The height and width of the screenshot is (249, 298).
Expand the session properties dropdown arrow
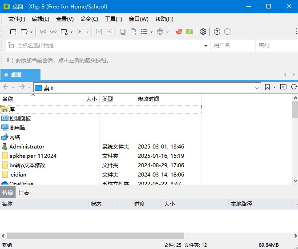[71, 32]
